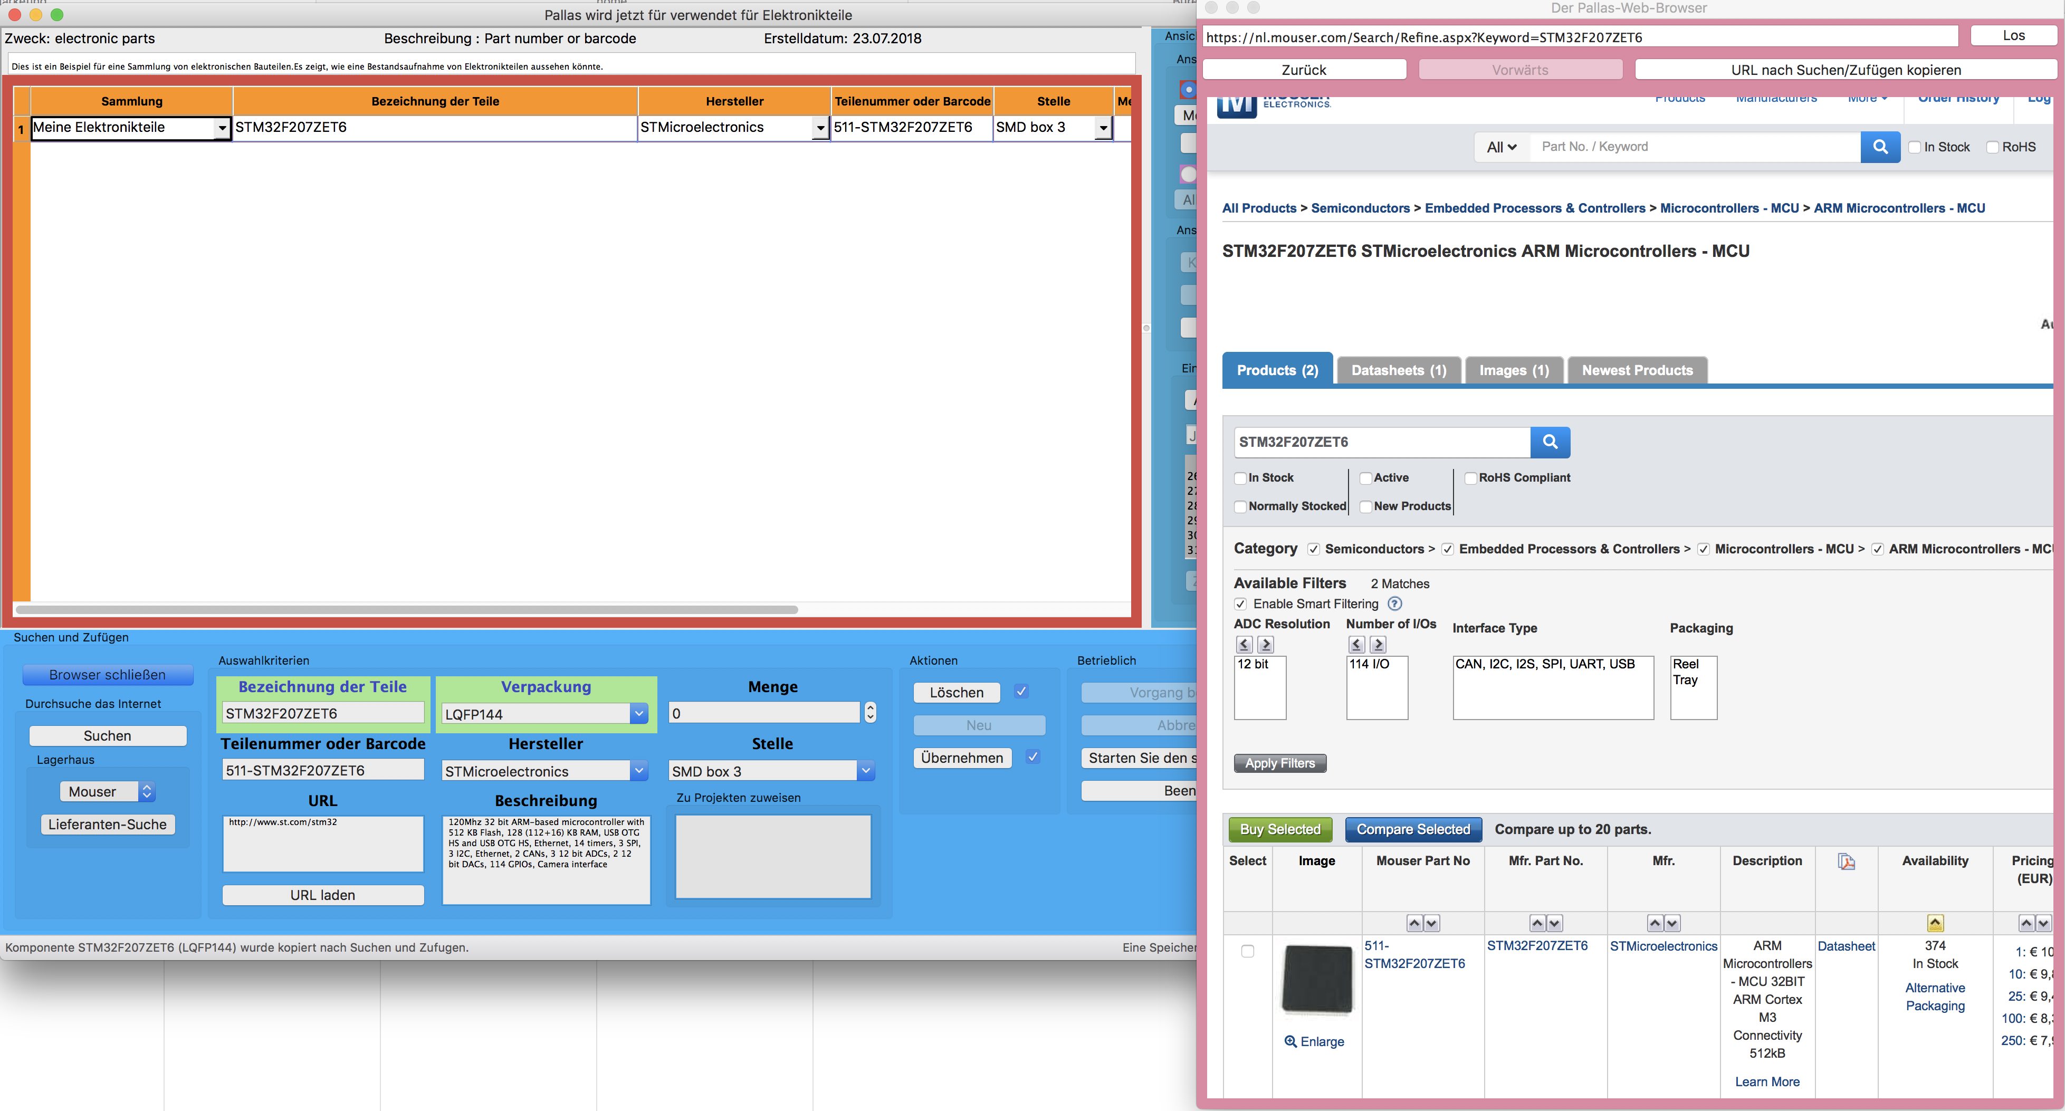Open Hersteller dropdown in table row
The image size is (2065, 1111).
tap(820, 128)
